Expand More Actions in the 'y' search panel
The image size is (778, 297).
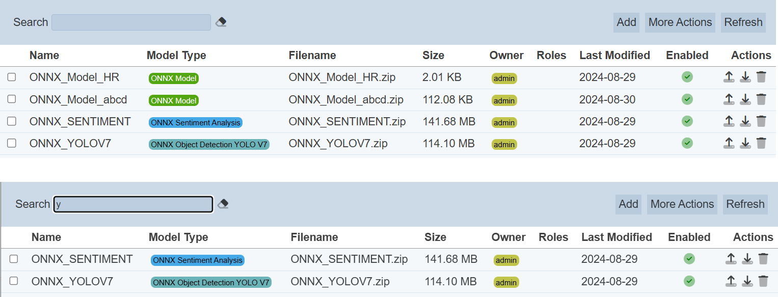click(x=682, y=204)
